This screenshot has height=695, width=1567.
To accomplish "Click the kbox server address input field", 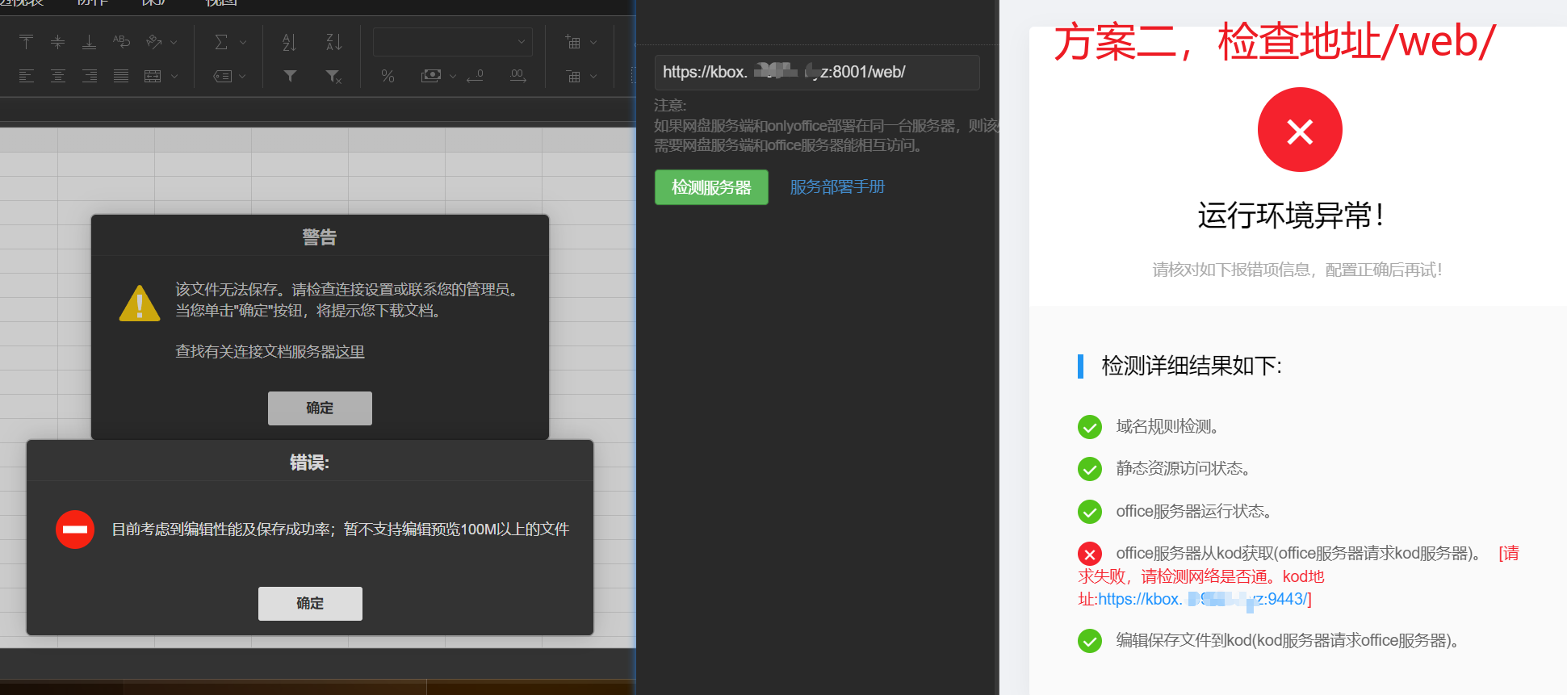I will pyautogui.click(x=817, y=72).
